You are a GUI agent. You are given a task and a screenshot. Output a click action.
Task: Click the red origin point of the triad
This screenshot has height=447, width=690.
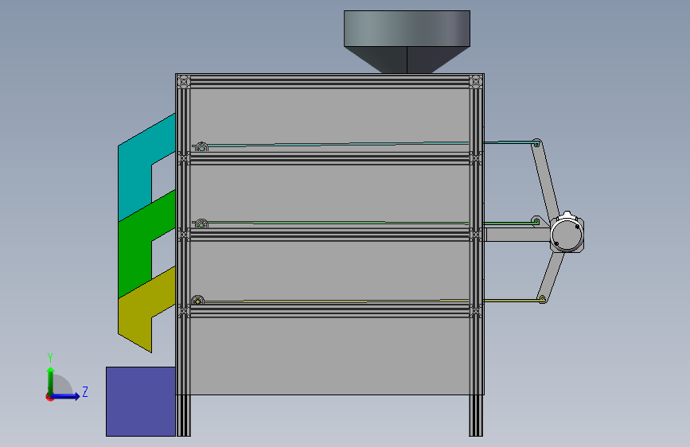49,397
